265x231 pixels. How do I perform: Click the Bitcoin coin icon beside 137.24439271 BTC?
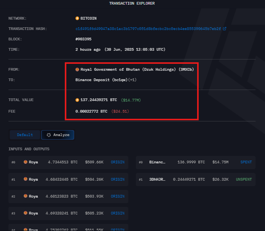[77, 100]
